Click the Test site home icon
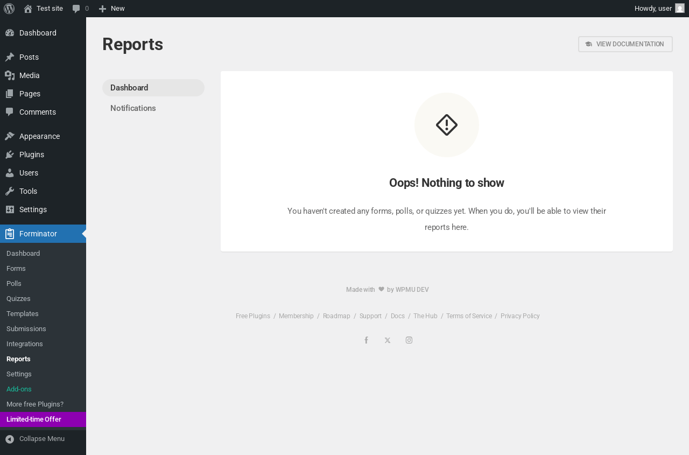This screenshot has height=455, width=689. click(x=28, y=9)
